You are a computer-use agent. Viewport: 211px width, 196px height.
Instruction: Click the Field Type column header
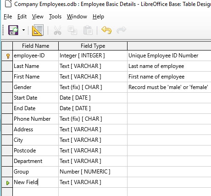click(93, 46)
